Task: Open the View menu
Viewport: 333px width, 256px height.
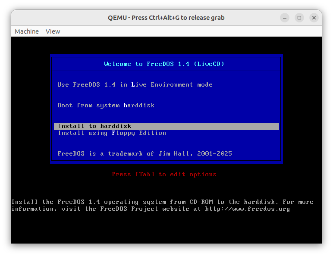Action: (53, 31)
